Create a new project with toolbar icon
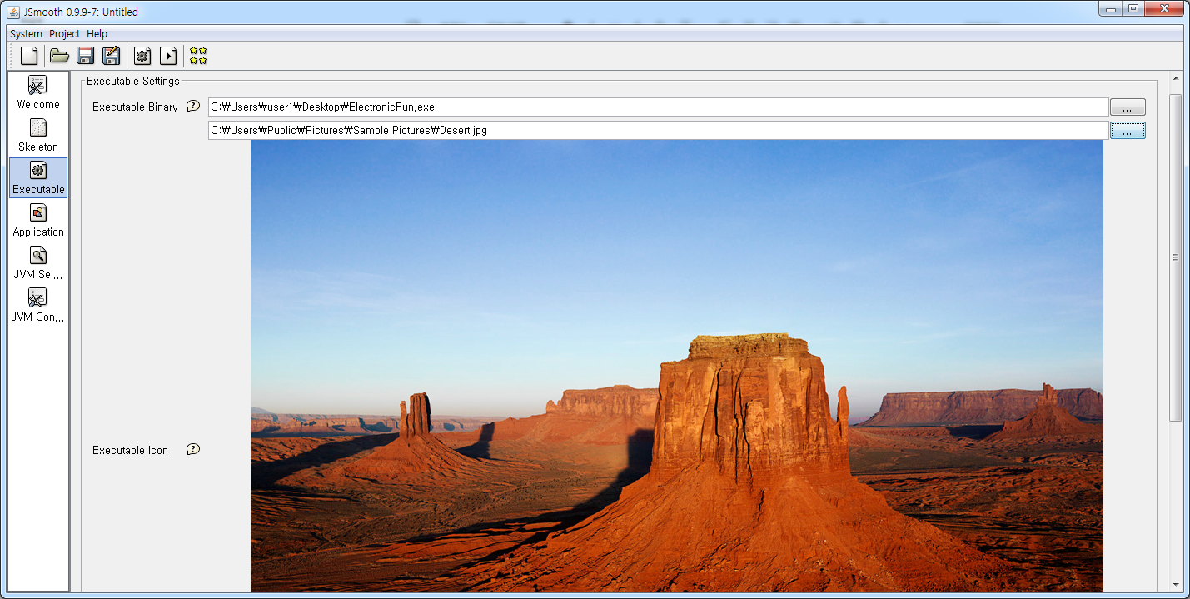Image resolution: width=1190 pixels, height=599 pixels. 29,56
